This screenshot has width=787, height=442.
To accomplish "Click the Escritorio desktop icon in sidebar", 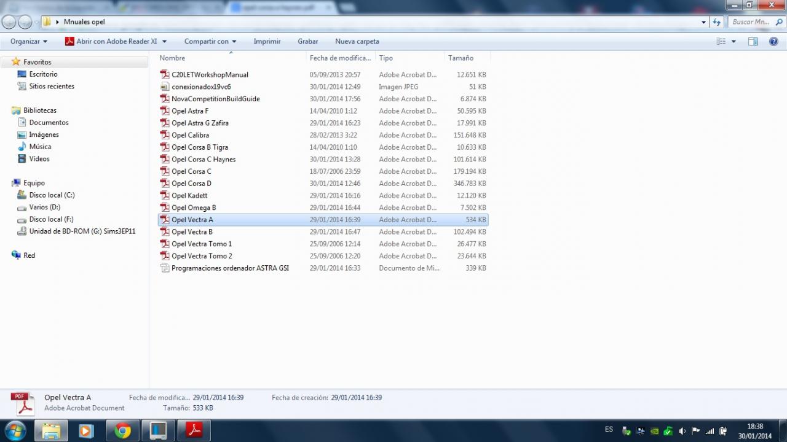I will tap(22, 74).
